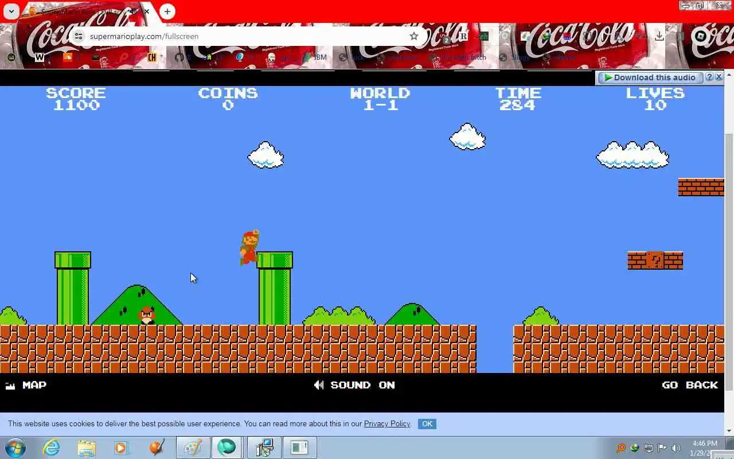Open the MAP option in the game
734x459 pixels.
click(x=26, y=385)
